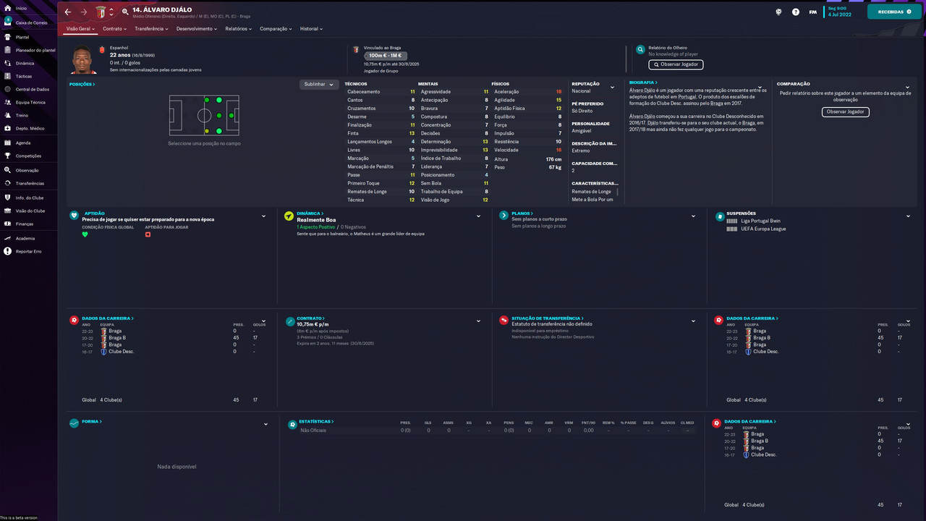This screenshot has height=521, width=926.
Task: Expand the Planos panel chevron
Action: (693, 216)
